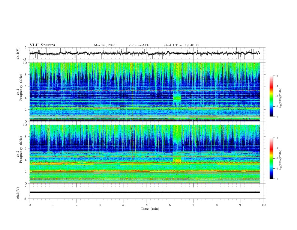Screen dimensions: 297x230
Task: Click the "Time (min)" axis title
Action: pos(150,209)
